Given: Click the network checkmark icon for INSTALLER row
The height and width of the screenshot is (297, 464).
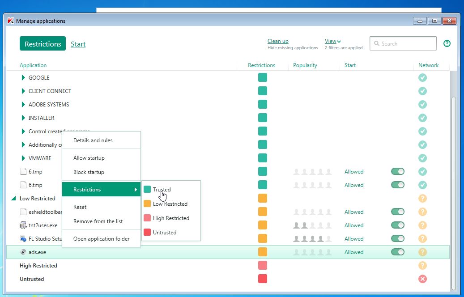Looking at the screenshot, I should (422, 118).
